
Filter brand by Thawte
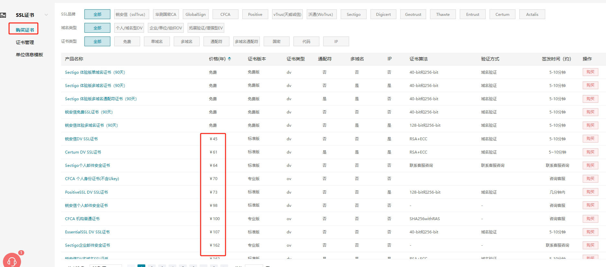443,15
